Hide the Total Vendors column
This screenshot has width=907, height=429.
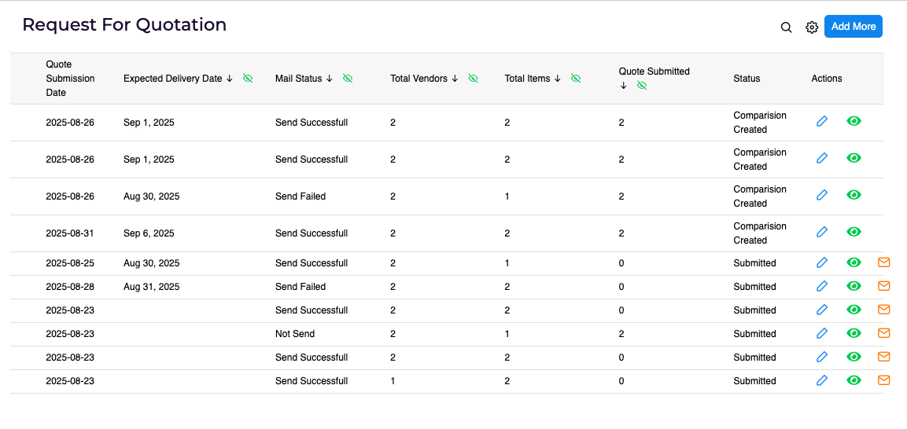pyautogui.click(x=473, y=79)
